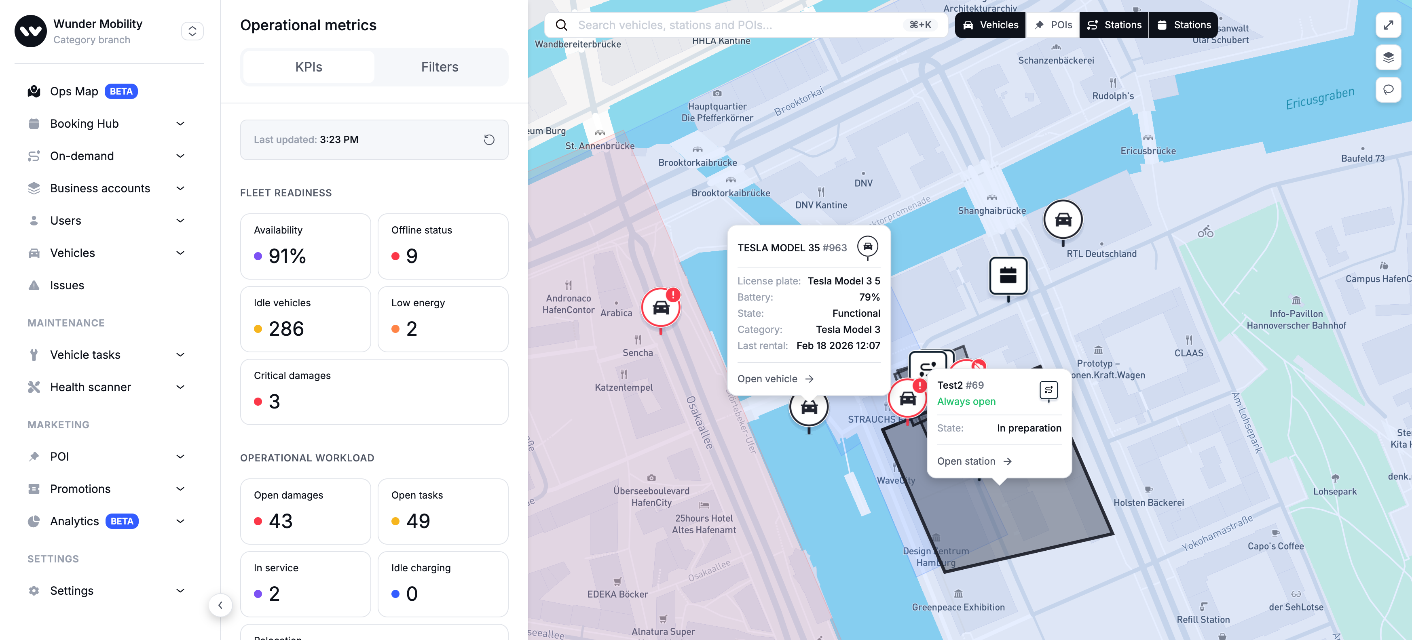Image resolution: width=1412 pixels, height=640 pixels.
Task: Switch to the Filters tab
Action: 439,67
